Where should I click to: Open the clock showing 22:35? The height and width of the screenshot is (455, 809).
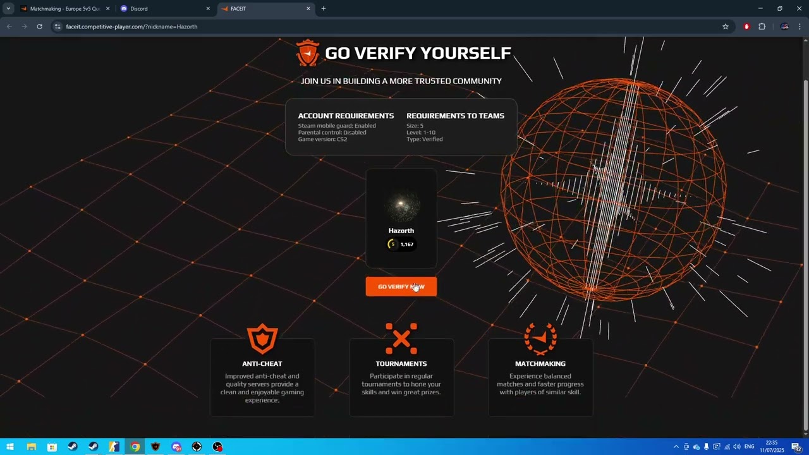click(x=771, y=447)
